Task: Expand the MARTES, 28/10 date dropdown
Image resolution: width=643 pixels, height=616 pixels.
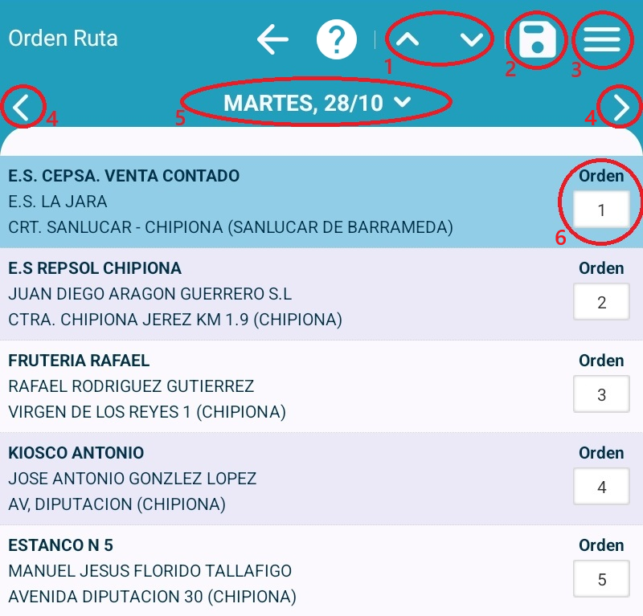Action: 317,103
